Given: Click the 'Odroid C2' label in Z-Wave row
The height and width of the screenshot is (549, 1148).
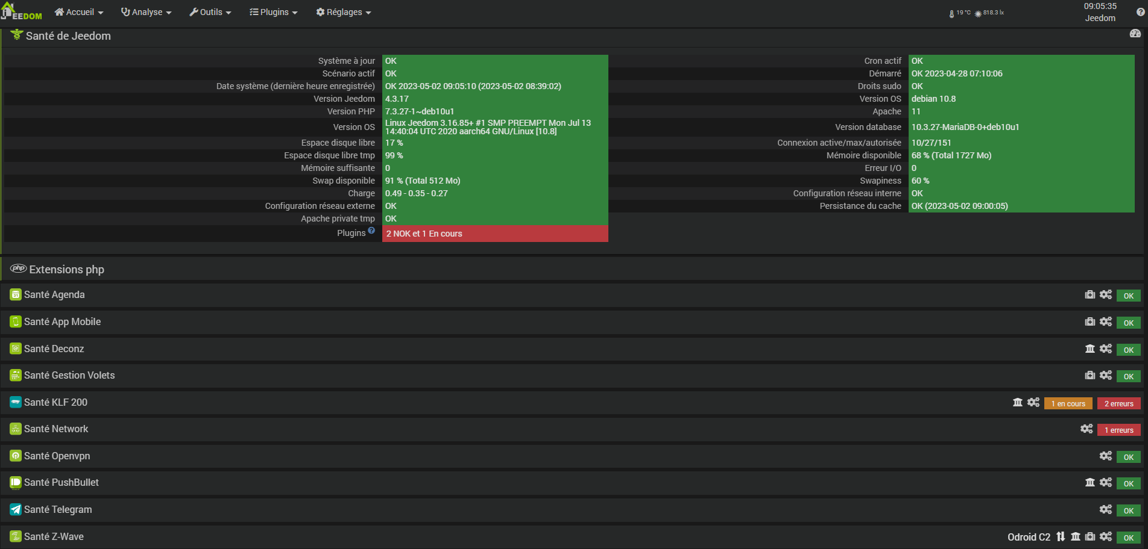Looking at the screenshot, I should 1029,537.
